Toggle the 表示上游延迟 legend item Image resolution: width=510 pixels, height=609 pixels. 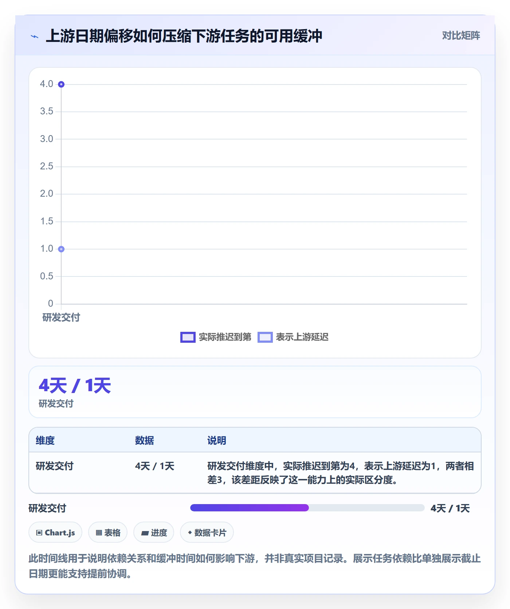pyautogui.click(x=293, y=337)
